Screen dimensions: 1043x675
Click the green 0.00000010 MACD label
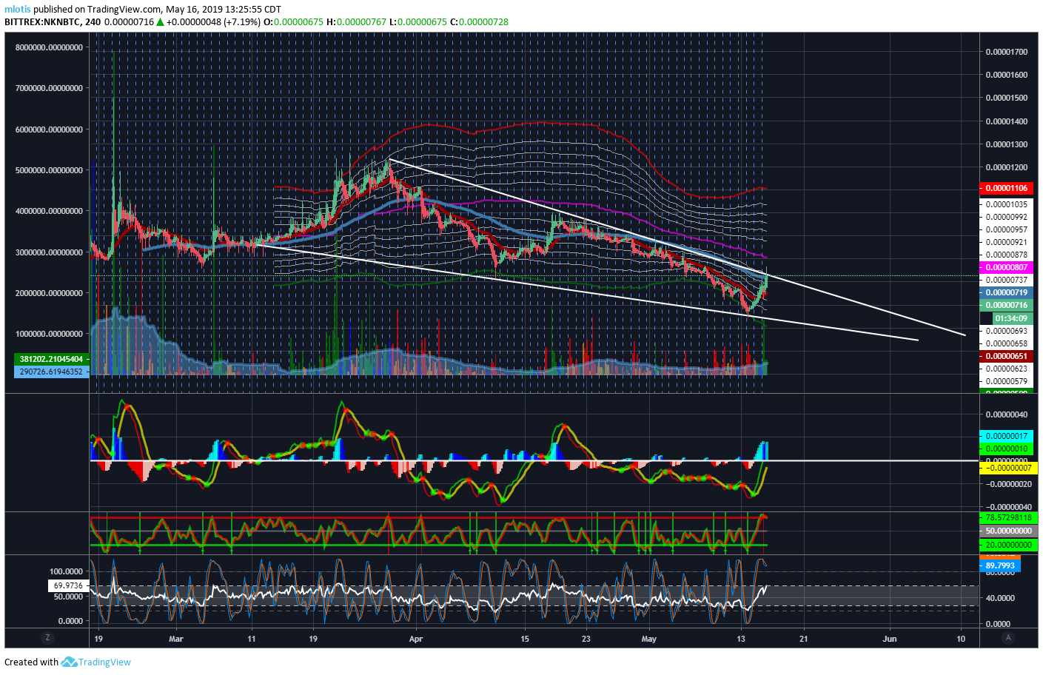coord(1005,449)
